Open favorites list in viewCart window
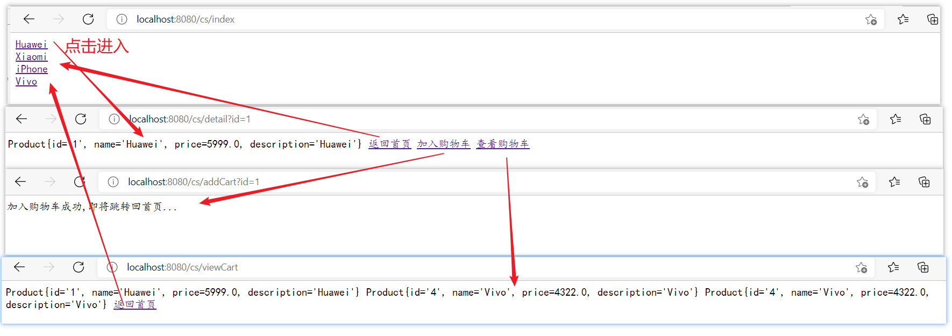Screen dimensions: 952x336 click(893, 267)
